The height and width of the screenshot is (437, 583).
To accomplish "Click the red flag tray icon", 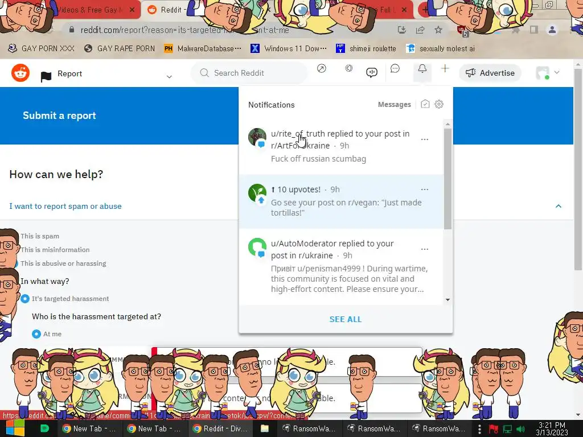I will coord(494,429).
